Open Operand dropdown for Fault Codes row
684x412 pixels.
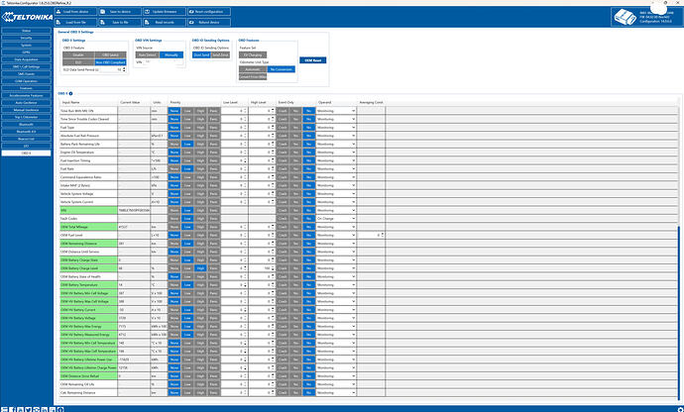point(336,219)
